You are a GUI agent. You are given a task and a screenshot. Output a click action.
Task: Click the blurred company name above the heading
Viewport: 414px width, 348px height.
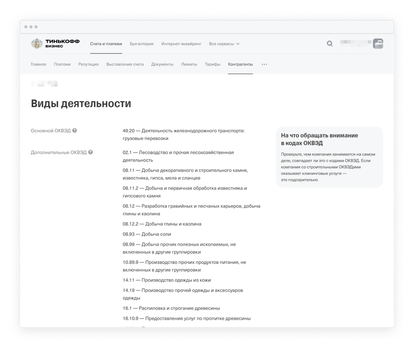point(44,83)
